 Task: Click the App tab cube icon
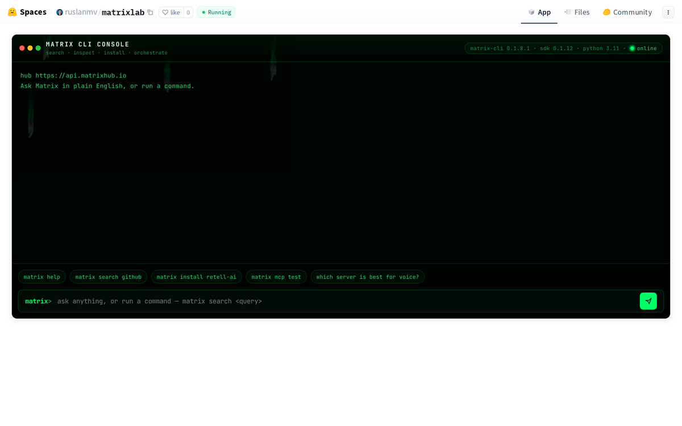(x=531, y=12)
